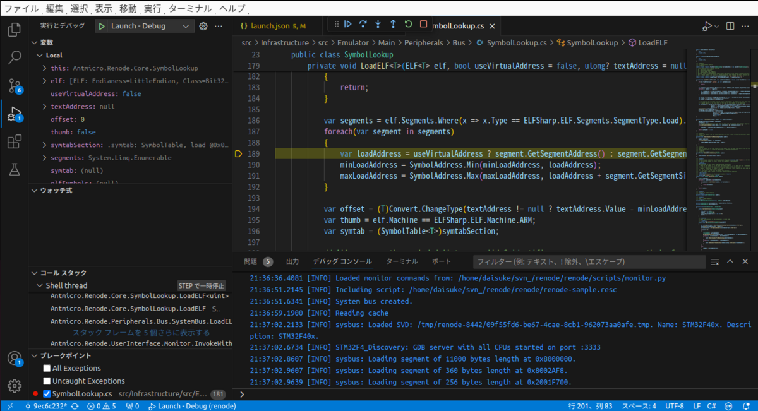Open the 編集 menu
Image resolution: width=758 pixels, height=411 pixels.
[x=55, y=9]
